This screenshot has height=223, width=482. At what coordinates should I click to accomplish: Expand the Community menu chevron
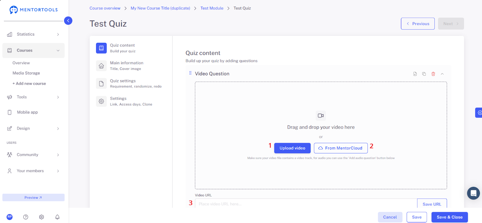point(58,155)
